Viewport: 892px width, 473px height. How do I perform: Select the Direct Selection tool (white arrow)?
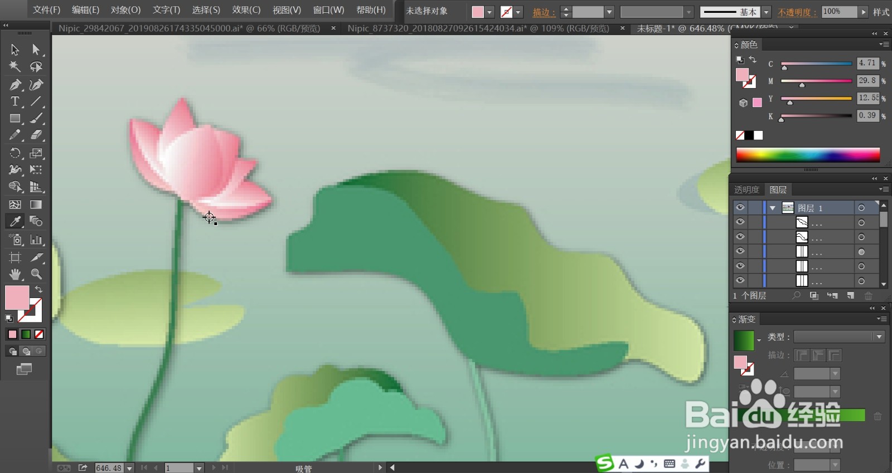click(x=36, y=50)
